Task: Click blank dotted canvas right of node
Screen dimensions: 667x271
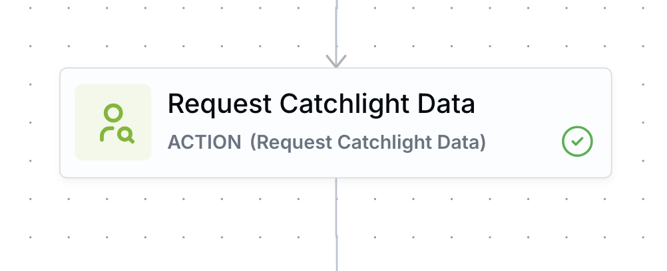Action: coord(639,123)
